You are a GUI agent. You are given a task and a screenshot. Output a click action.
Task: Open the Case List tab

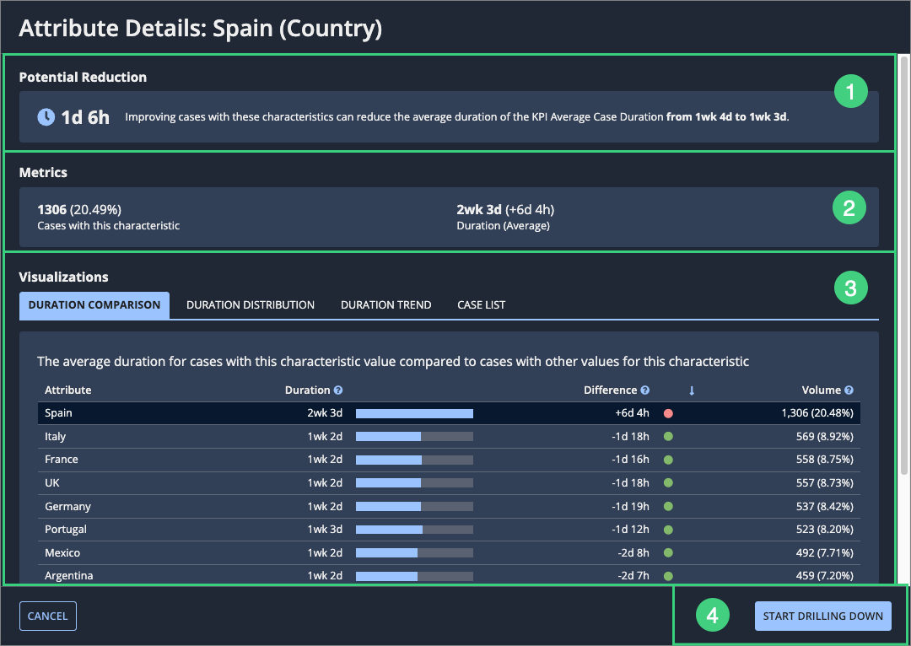tap(481, 305)
